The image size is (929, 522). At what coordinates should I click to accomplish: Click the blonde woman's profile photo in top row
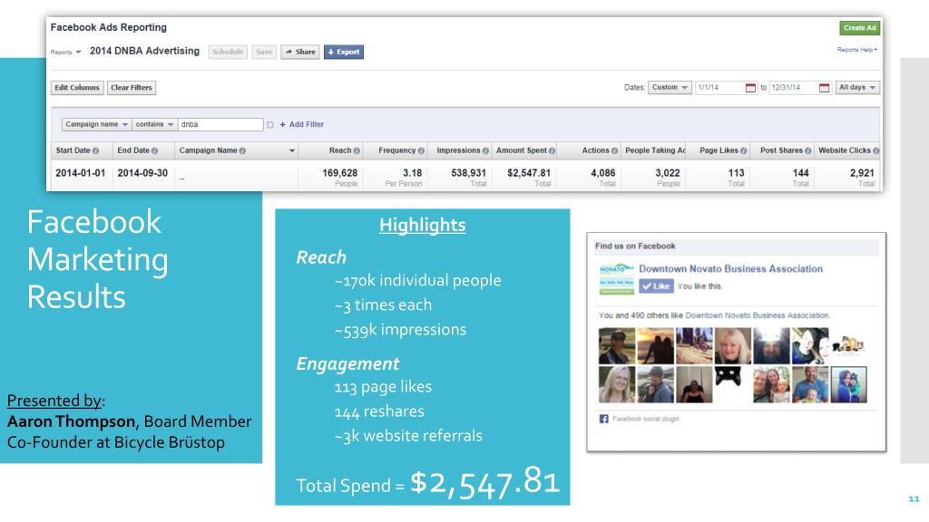(732, 345)
